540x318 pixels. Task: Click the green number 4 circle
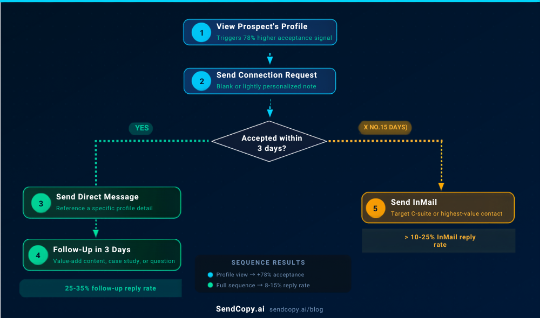click(38, 255)
